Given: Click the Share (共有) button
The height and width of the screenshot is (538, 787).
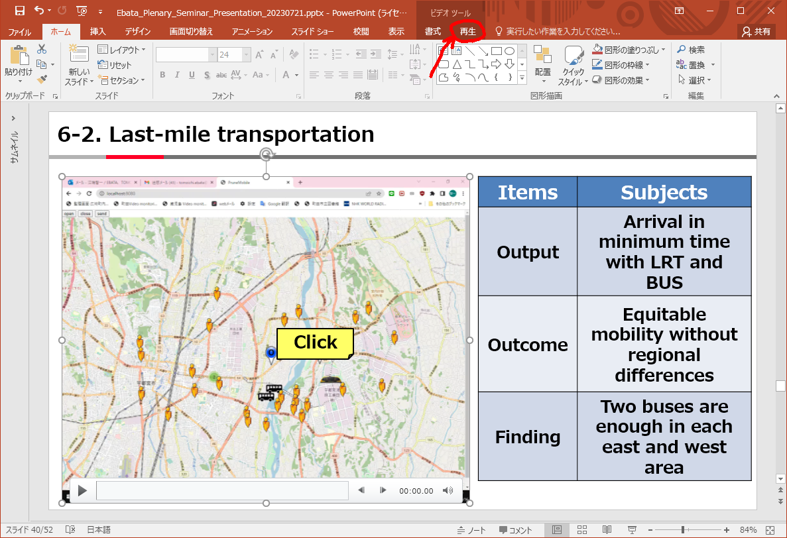Looking at the screenshot, I should click(x=757, y=31).
